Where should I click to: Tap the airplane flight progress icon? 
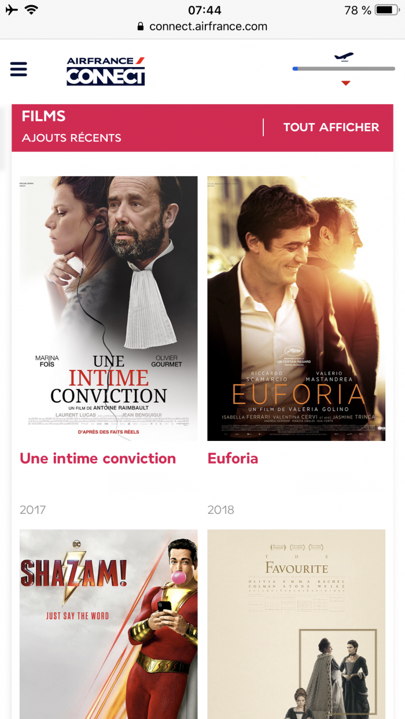point(344,57)
